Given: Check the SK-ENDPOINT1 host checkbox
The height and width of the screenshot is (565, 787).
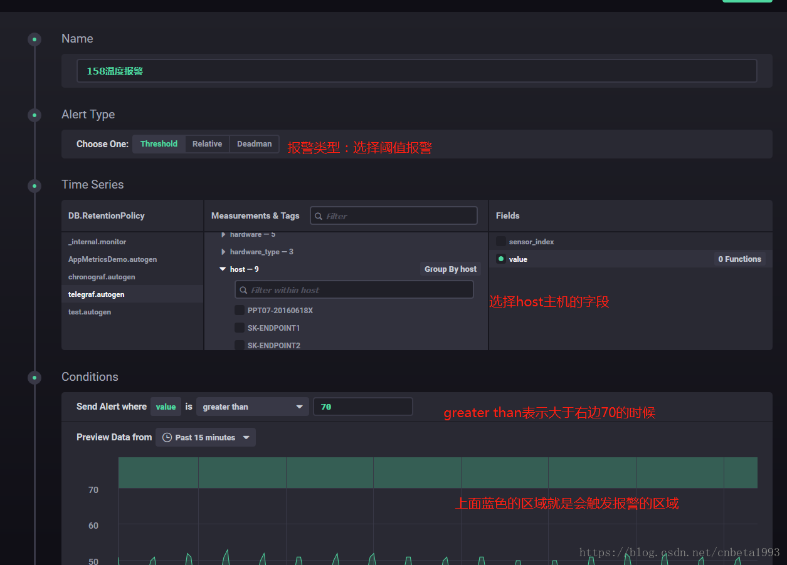Looking at the screenshot, I should (x=240, y=328).
